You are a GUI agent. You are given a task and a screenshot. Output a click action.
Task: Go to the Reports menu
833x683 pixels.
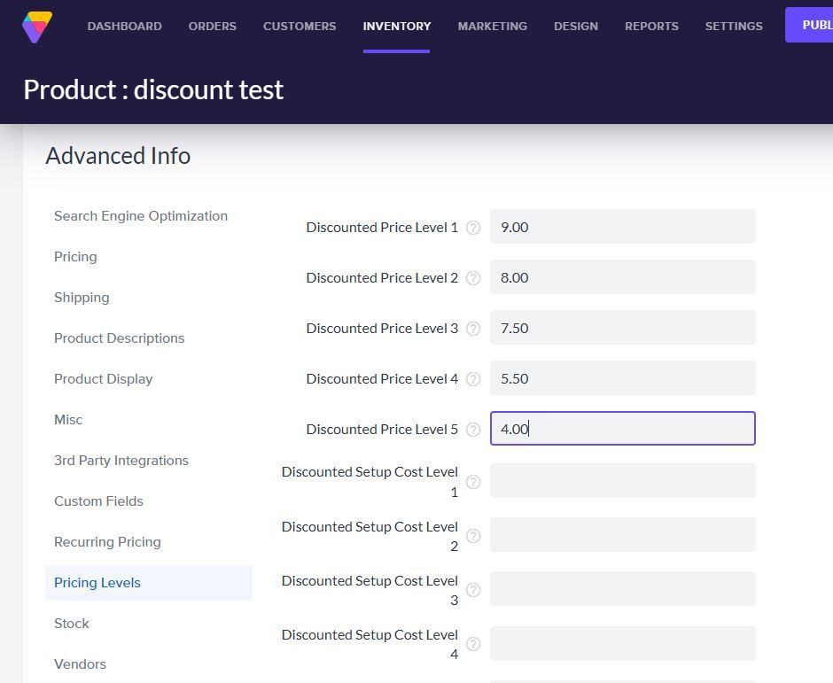(x=651, y=27)
